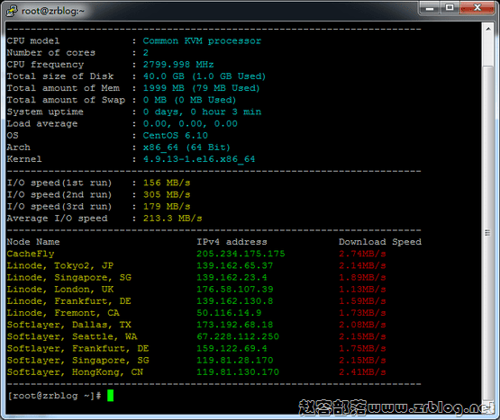Click the green terminal cursor block
Viewport: 500px width, 420px height.
110,396
